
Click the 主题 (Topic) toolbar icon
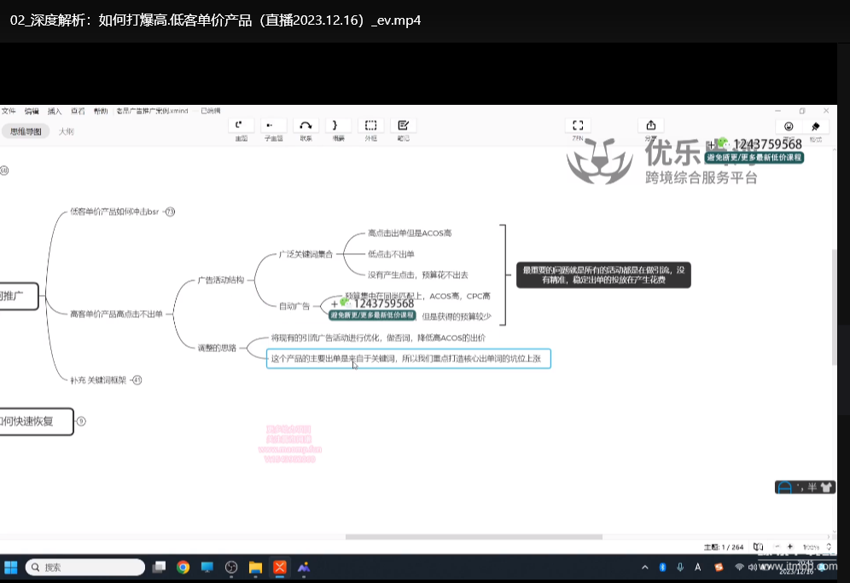pos(242,125)
